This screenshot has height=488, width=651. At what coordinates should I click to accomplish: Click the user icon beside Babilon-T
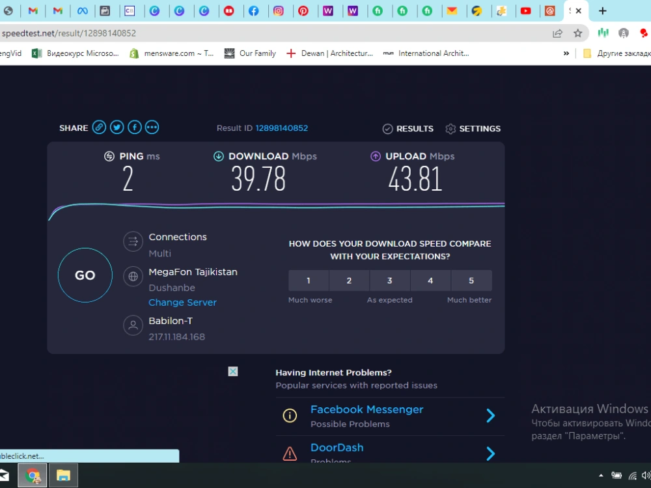coord(133,325)
